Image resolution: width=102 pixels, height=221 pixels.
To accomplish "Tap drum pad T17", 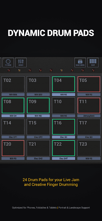I will 89,127.
